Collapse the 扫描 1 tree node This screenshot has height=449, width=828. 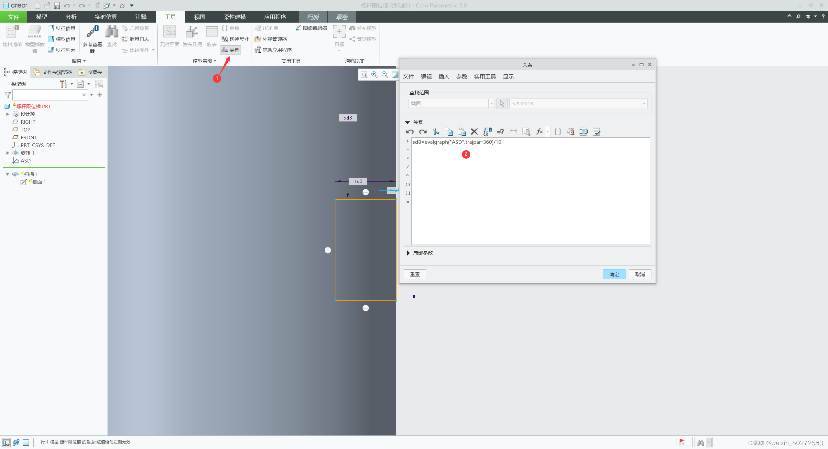7,174
